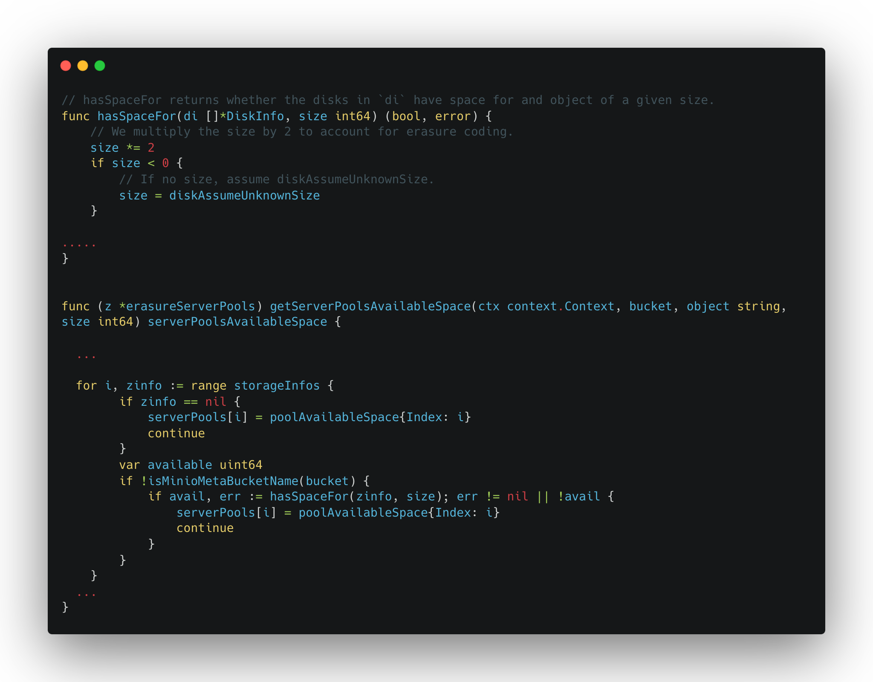Click the diskAssumeUnknownSize constant in assignment

[244, 196]
